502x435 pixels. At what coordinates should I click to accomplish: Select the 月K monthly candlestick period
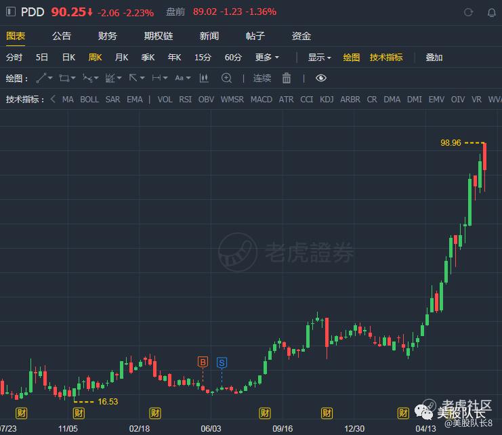pos(121,58)
